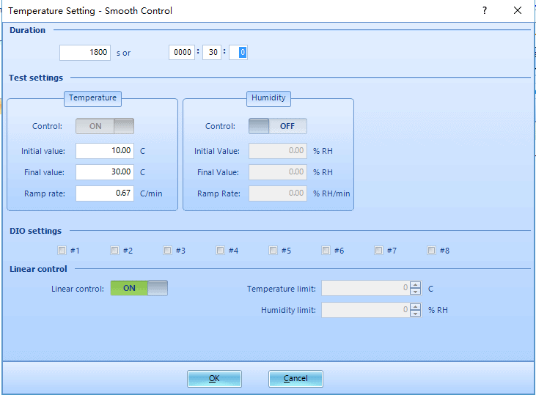Tick DIO #7 checkbox
This screenshot has width=536, height=395.
pyautogui.click(x=379, y=251)
